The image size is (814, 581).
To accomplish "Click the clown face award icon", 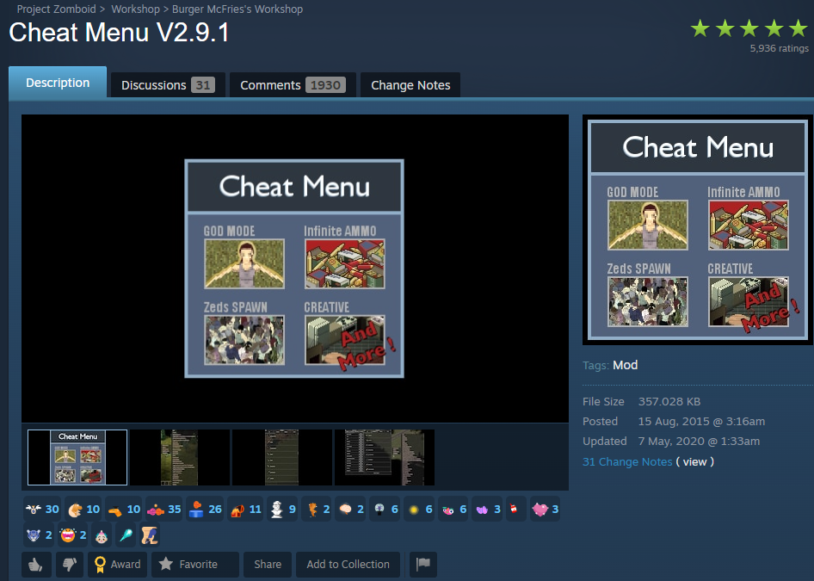I will pos(102,535).
